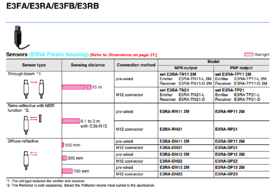
Task: Click 'E3RA-TN11-D 2M' receiver model
Action: click(195, 83)
